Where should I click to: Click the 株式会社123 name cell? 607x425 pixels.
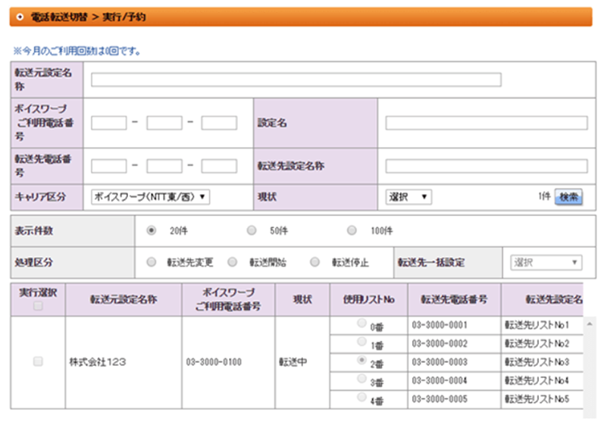(124, 362)
